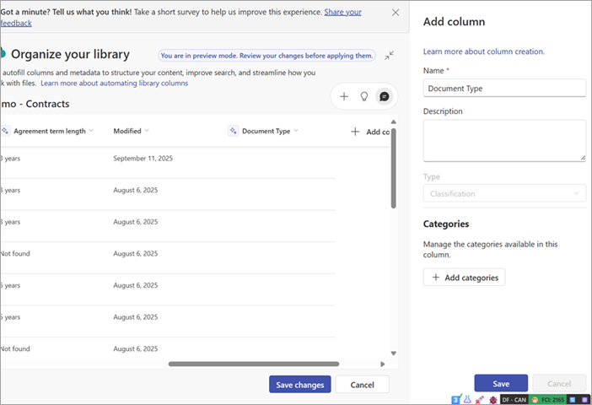Click Cancel next to Save changes
592x405 pixels.
click(362, 385)
